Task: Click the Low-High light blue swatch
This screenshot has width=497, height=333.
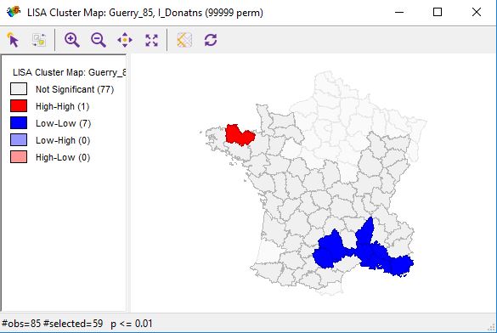Action: click(x=19, y=140)
